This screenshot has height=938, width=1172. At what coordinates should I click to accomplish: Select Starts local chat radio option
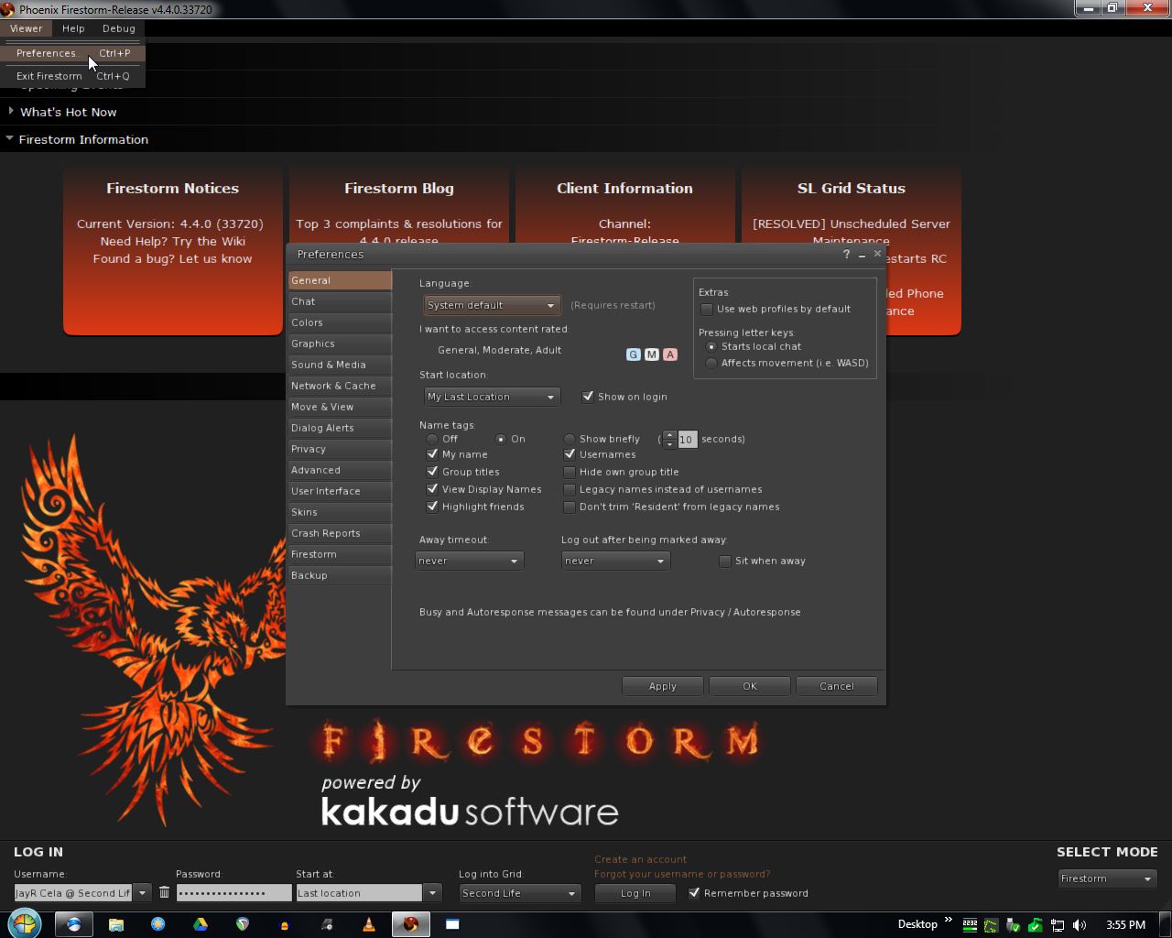pos(711,347)
